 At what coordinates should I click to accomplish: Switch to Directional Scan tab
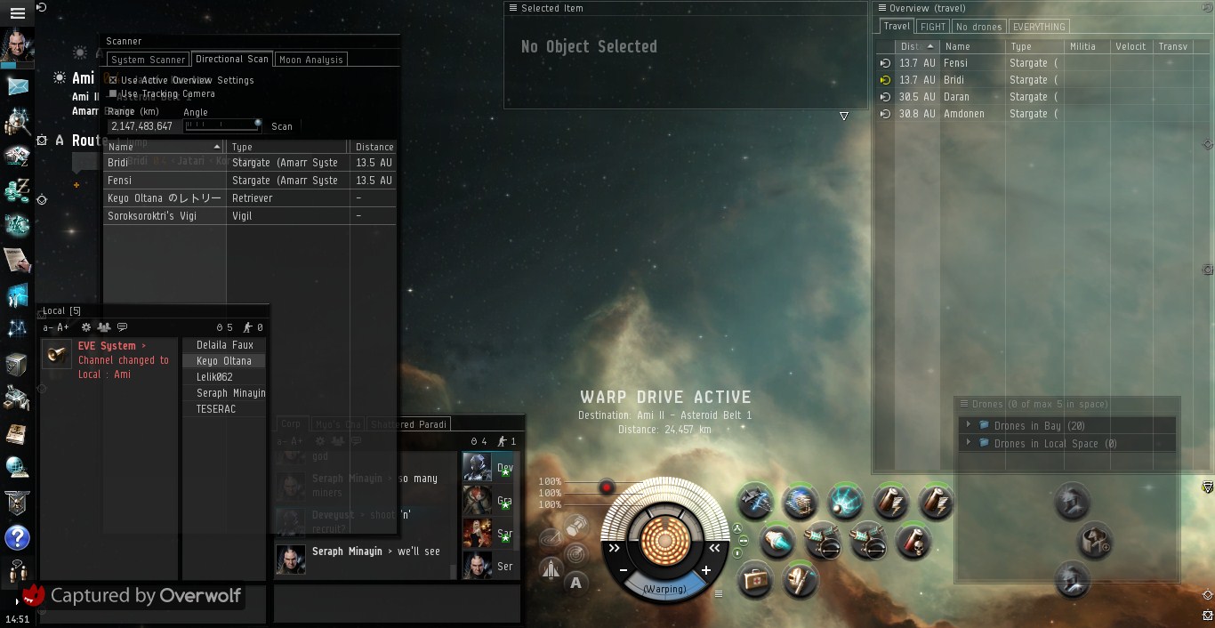[232, 59]
